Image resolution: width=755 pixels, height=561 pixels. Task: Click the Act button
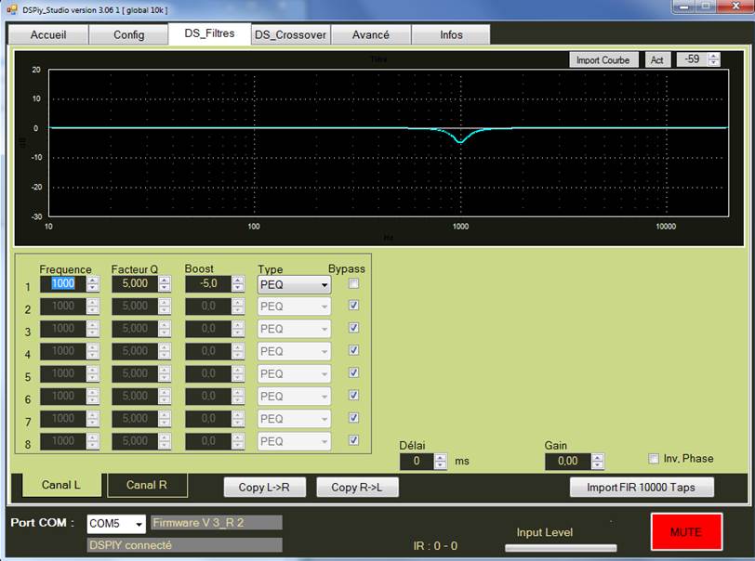tap(657, 60)
